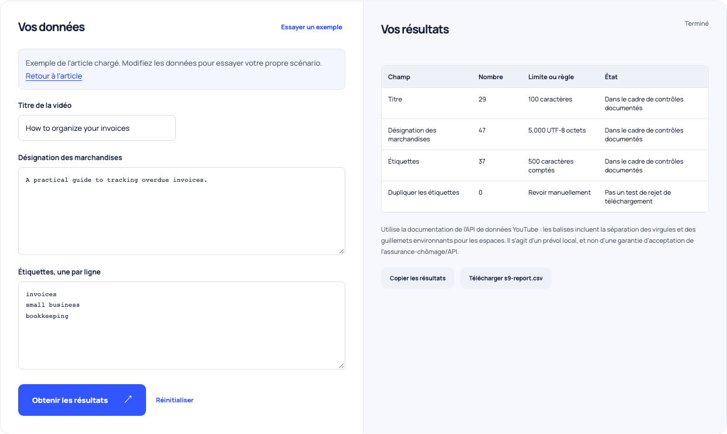Click the Vos résultats heading

pyautogui.click(x=415, y=29)
